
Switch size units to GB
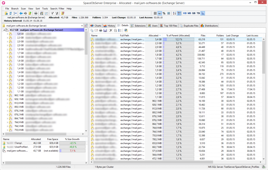(194, 13)
